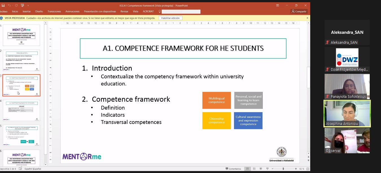Click the Compartir share button
This screenshot has width=381, height=173.
coord(299,12)
